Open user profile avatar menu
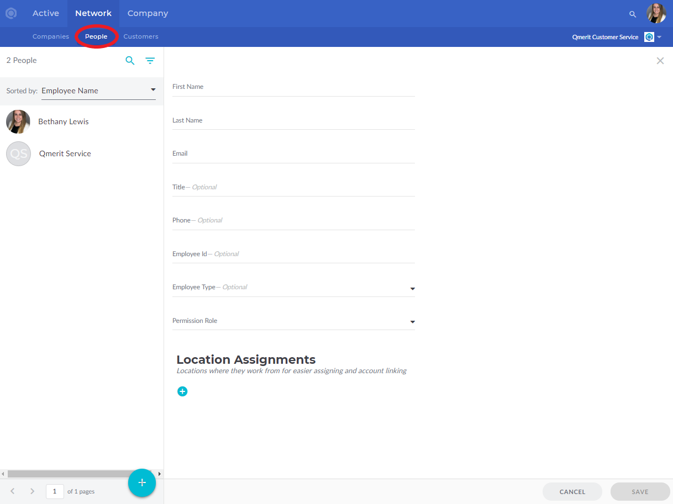Image resolution: width=673 pixels, height=504 pixels. (x=656, y=13)
